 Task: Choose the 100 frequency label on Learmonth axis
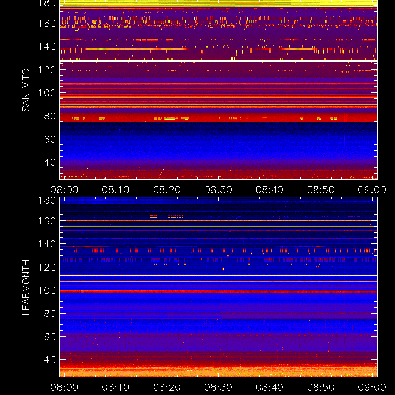click(47, 290)
